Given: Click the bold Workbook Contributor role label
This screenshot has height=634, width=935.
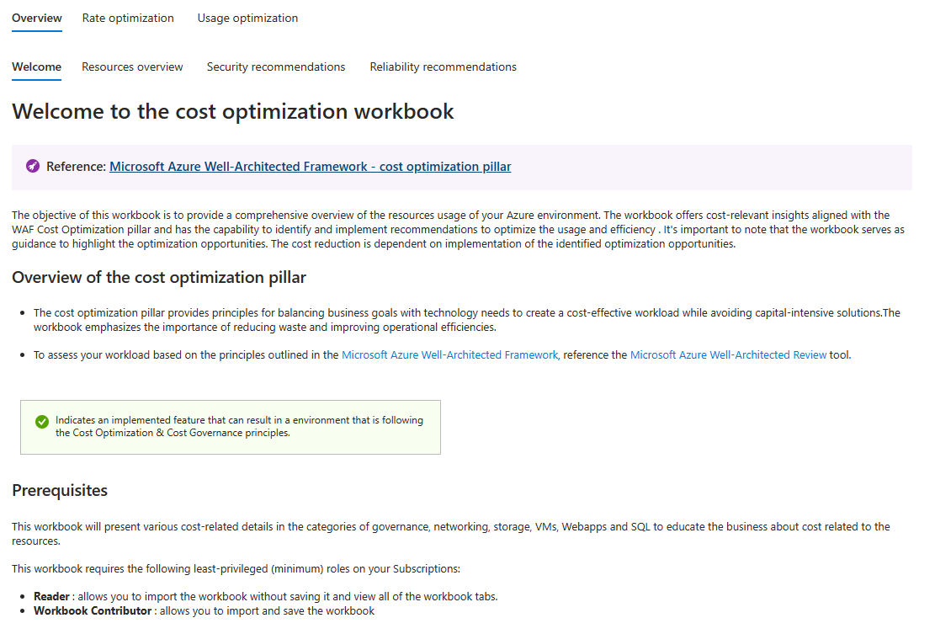Looking at the screenshot, I should [93, 610].
